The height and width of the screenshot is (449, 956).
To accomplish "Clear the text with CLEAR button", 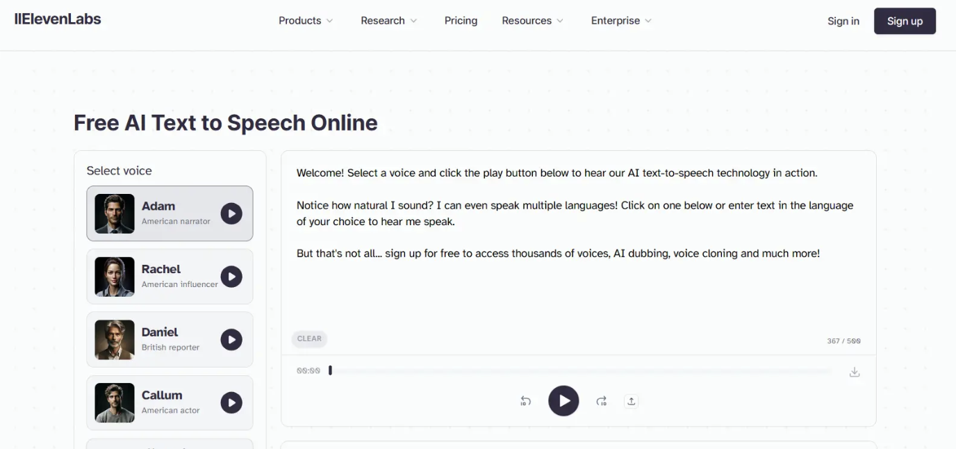I will [309, 338].
